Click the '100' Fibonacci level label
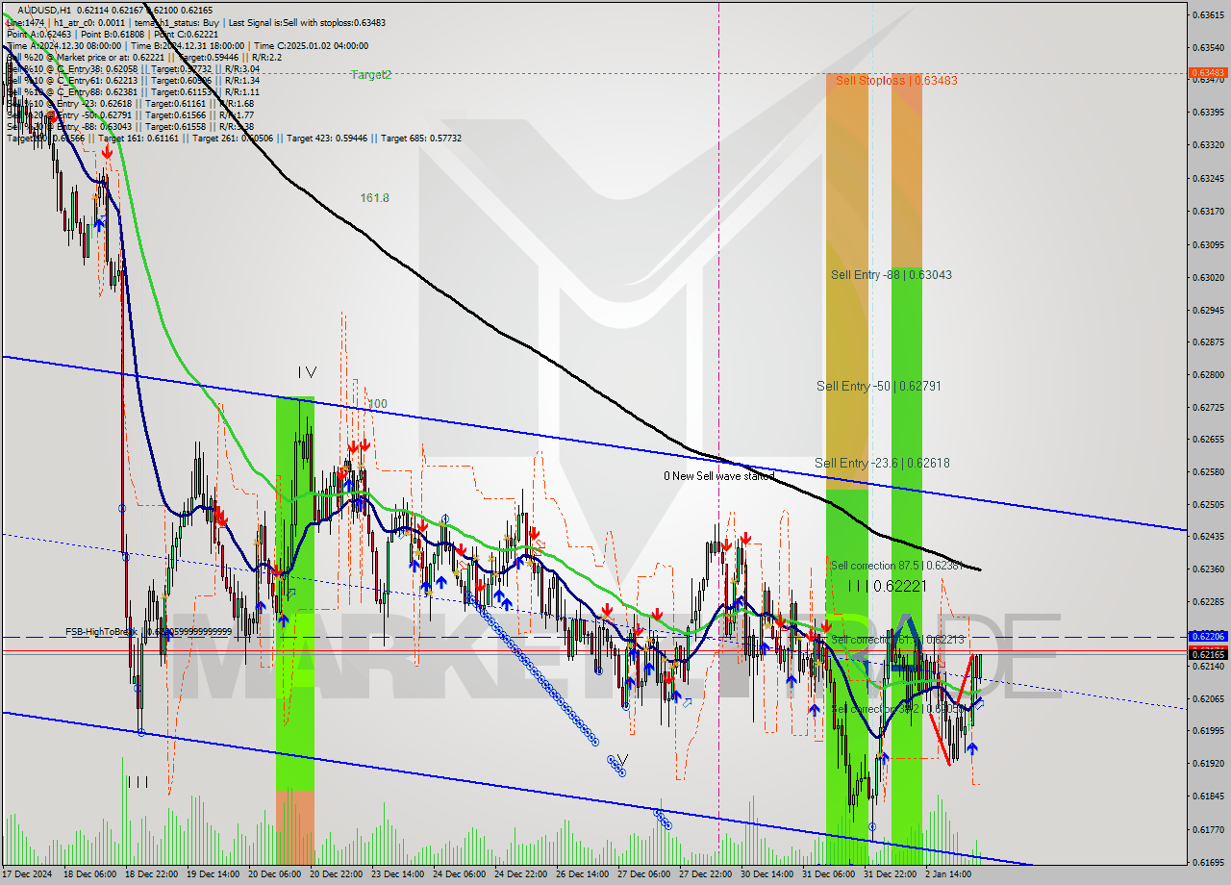 (378, 404)
